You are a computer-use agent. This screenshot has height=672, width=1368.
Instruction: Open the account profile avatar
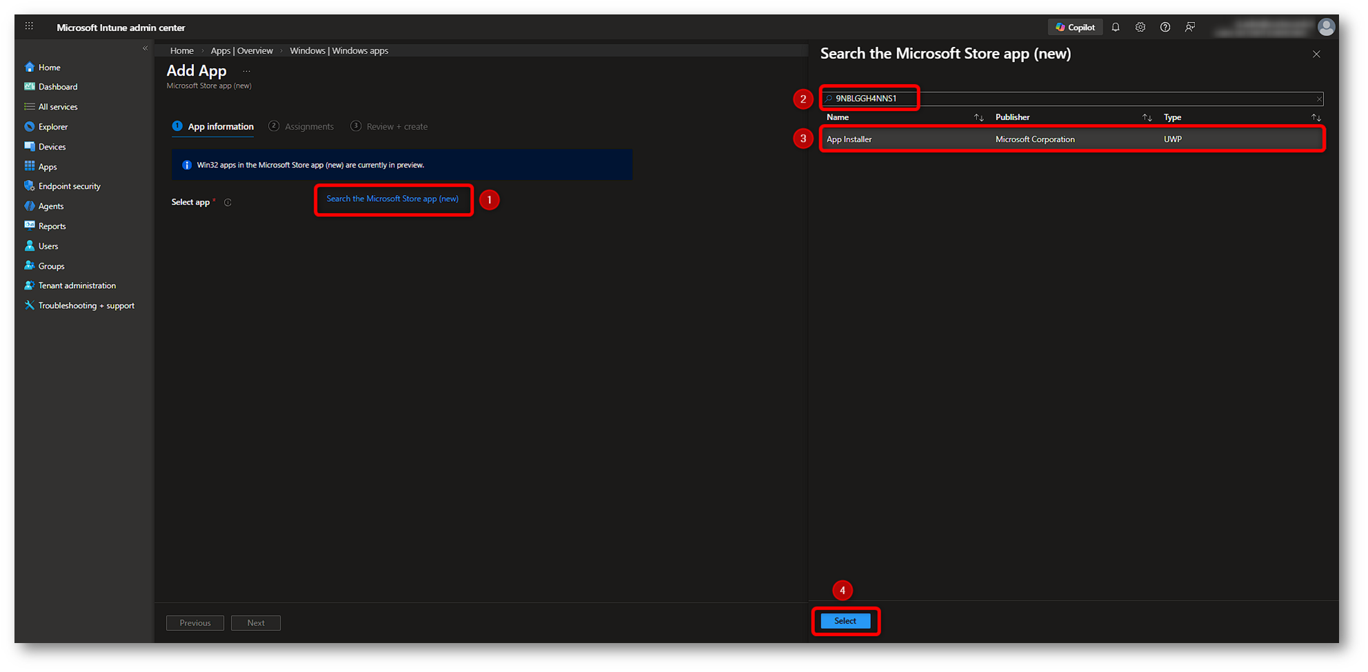coord(1326,27)
